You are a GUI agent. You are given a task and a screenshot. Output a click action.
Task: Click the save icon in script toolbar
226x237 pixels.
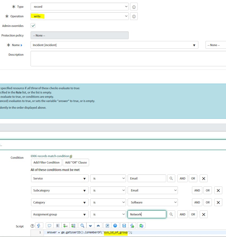[x=124, y=226]
